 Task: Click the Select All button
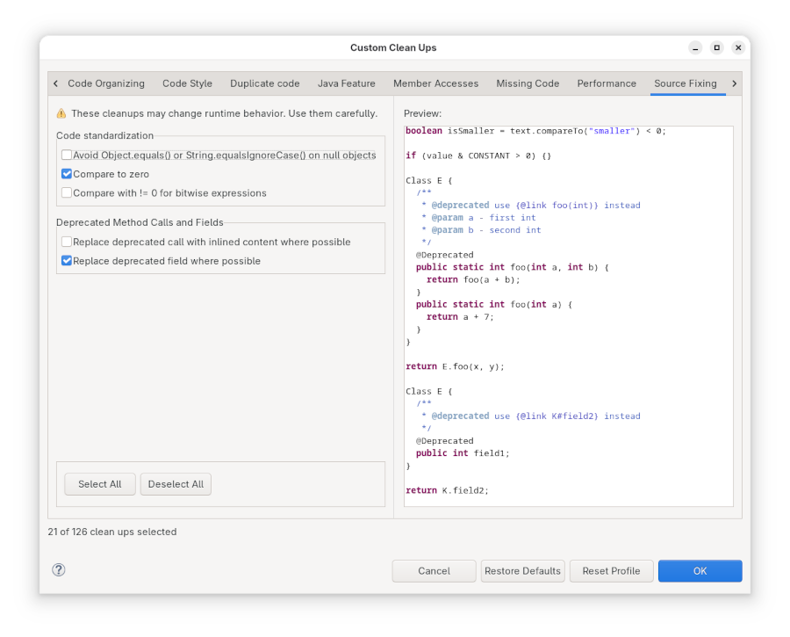pyautogui.click(x=100, y=484)
